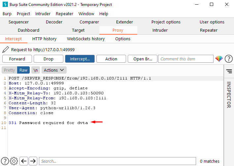Click the Open Browser button
The height and width of the screenshot is (166, 234).
pyautogui.click(x=143, y=59)
